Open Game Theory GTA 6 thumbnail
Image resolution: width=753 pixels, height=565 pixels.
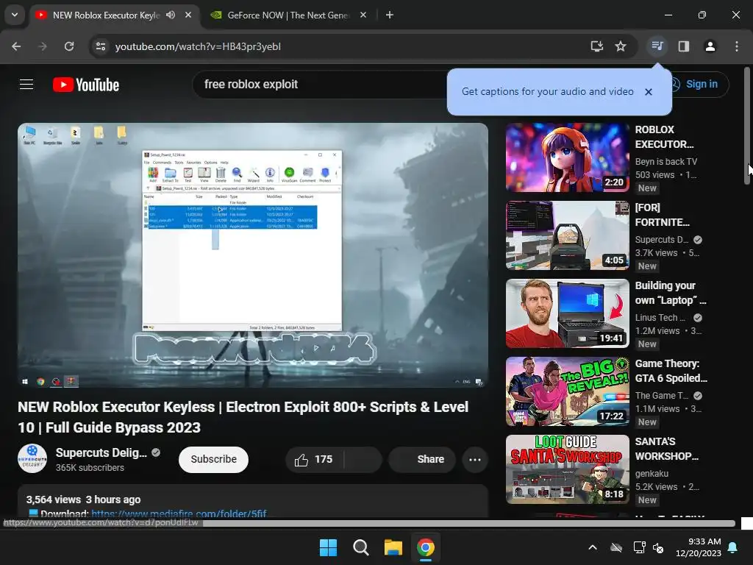pyautogui.click(x=567, y=391)
